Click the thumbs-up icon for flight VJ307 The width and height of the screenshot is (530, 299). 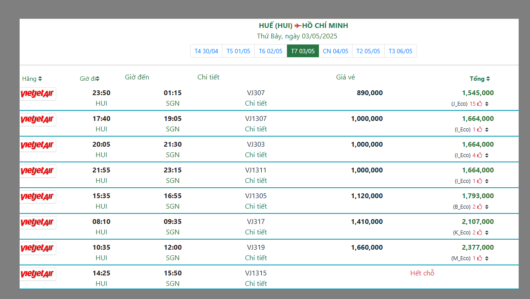coord(479,104)
